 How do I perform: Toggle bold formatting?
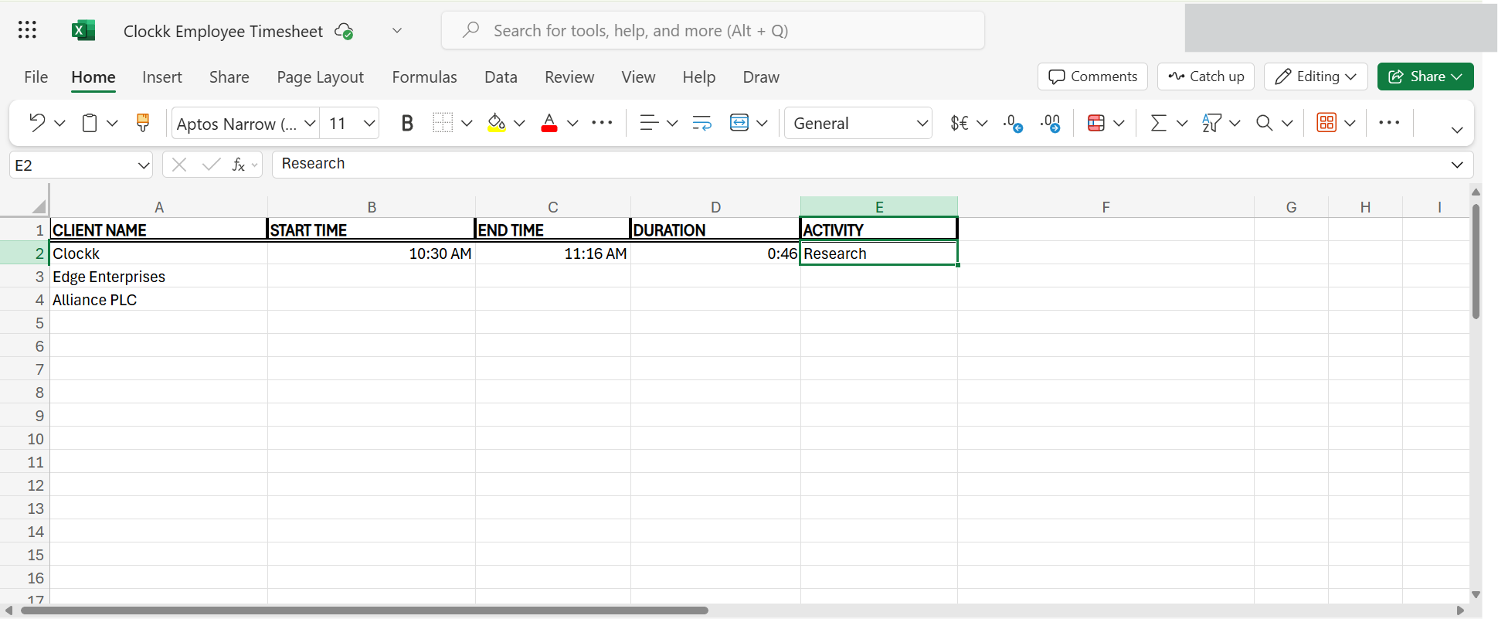[x=407, y=123]
